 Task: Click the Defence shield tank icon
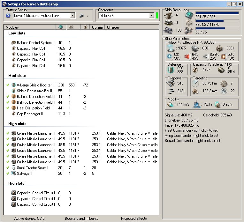(171, 70)
